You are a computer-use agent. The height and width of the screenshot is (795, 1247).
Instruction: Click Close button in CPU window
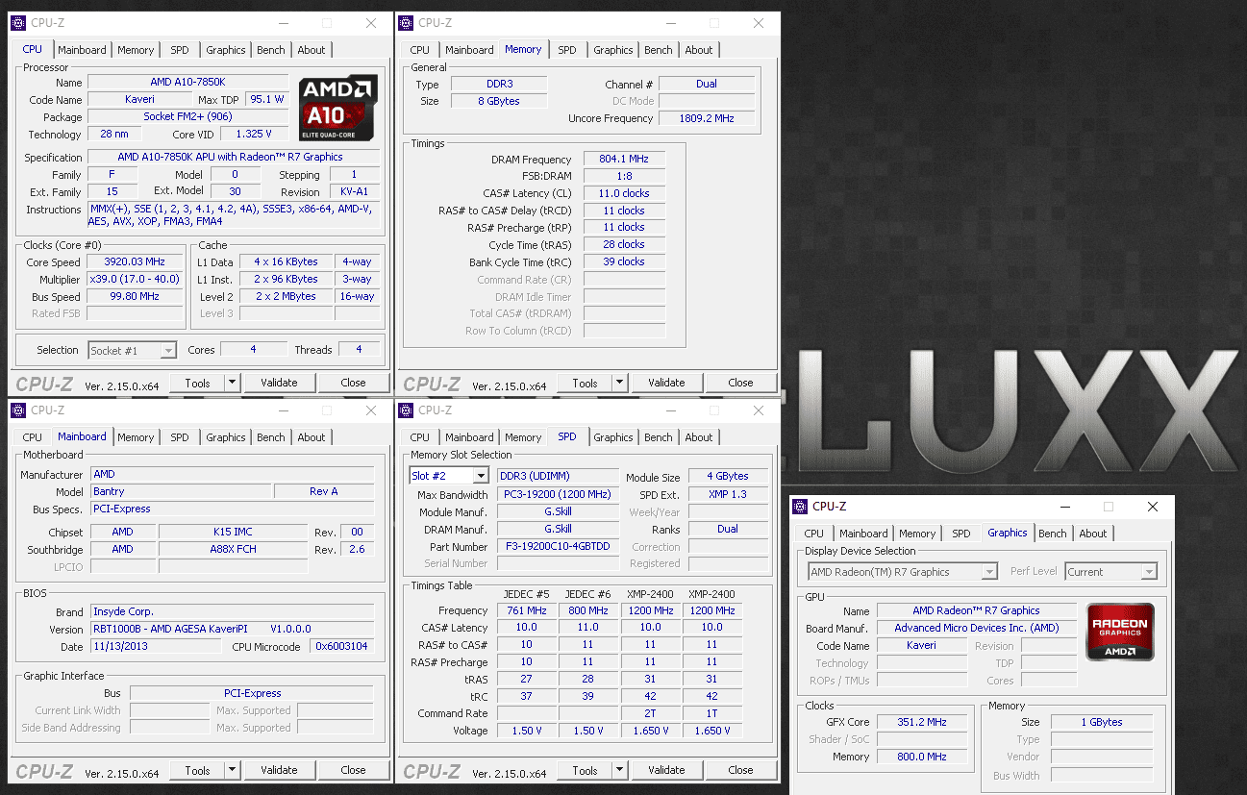[353, 383]
